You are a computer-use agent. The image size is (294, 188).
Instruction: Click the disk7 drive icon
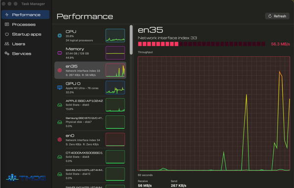60,122
